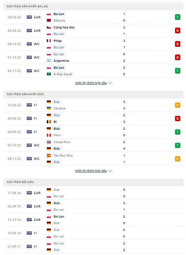Click the red B badge for Đức vs Bỉ
The height and width of the screenshot is (255, 186).
177,118
